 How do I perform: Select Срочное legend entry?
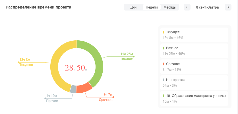(193, 67)
